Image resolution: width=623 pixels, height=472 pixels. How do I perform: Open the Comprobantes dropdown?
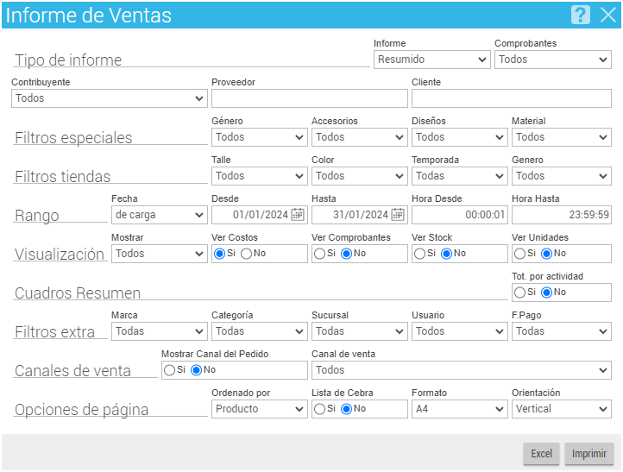pos(552,60)
